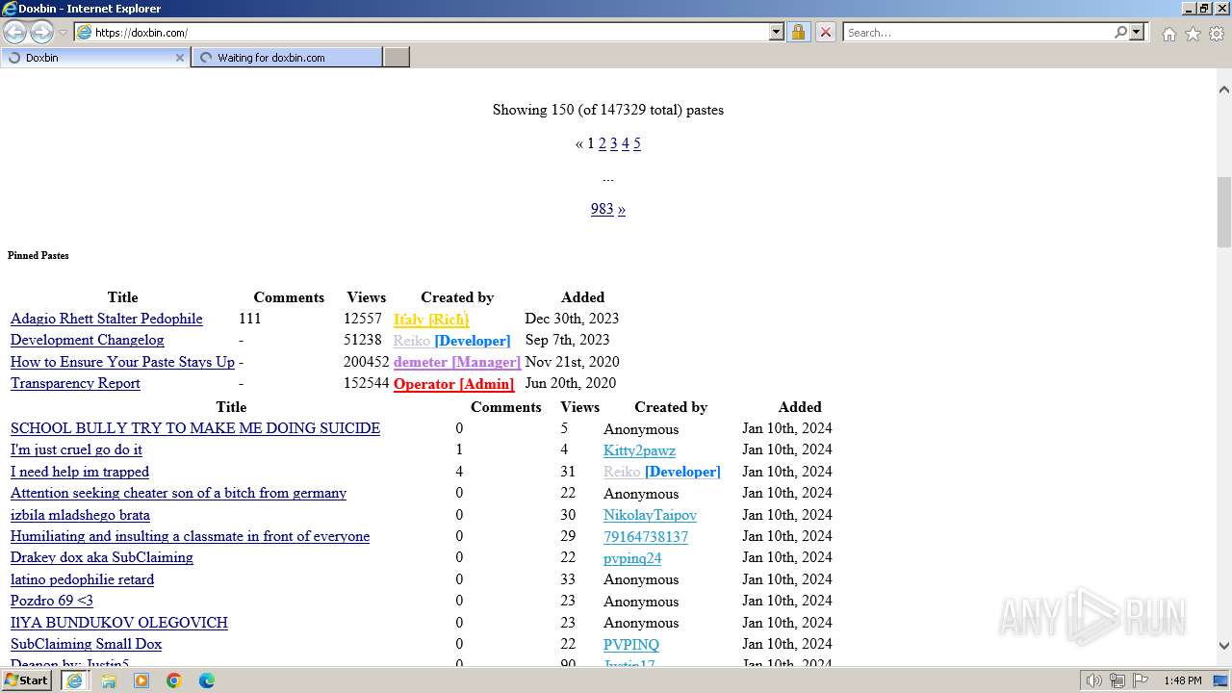1232x693 pixels.
Task: Click the 152544 views value
Action: [367, 383]
